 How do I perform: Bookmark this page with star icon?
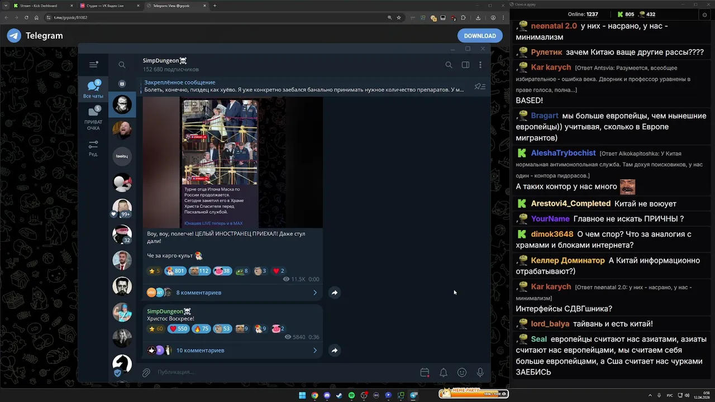click(399, 17)
